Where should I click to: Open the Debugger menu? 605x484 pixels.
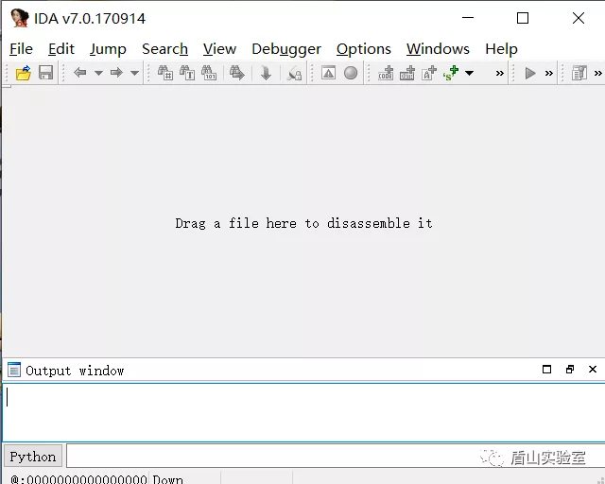(x=286, y=49)
